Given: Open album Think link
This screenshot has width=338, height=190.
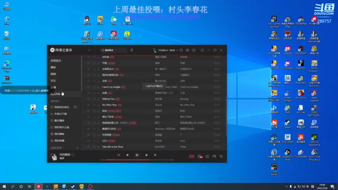Looking at the screenshot, I should tap(183, 147).
